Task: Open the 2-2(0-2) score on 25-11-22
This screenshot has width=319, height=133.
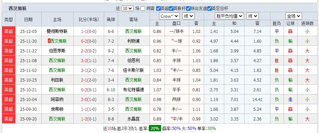Action: [89, 51]
